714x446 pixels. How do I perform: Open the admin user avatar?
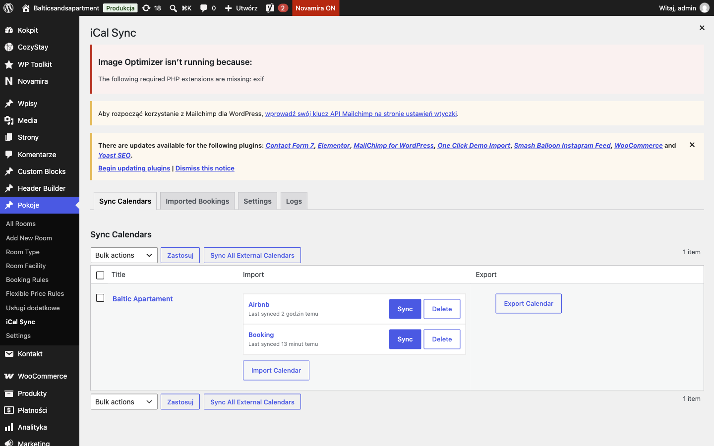coord(704,8)
